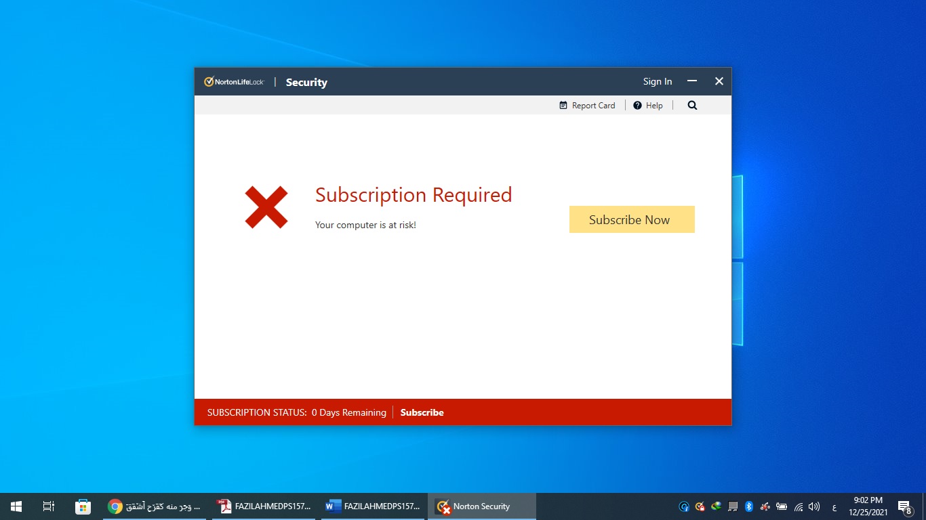Viewport: 926px width, 520px height.
Task: Click 'Your computer is at risk!' text
Action: [x=365, y=225]
